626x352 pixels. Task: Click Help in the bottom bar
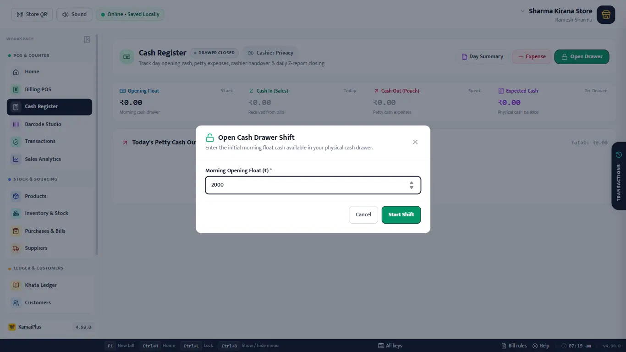[541, 346]
